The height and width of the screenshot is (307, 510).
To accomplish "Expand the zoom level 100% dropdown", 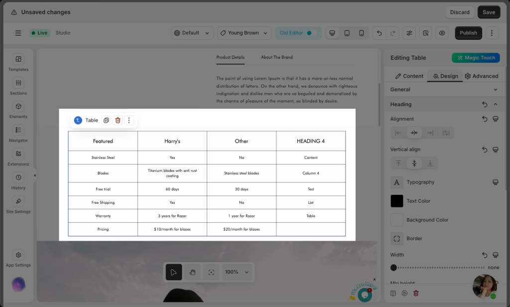I will [x=236, y=272].
